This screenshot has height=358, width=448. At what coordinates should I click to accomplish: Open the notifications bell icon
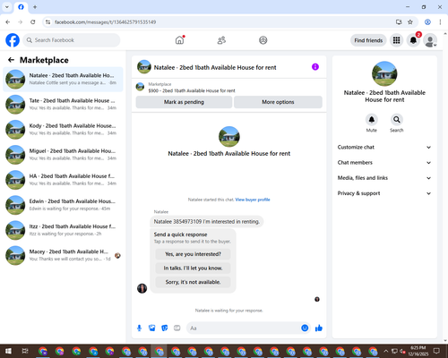click(413, 40)
